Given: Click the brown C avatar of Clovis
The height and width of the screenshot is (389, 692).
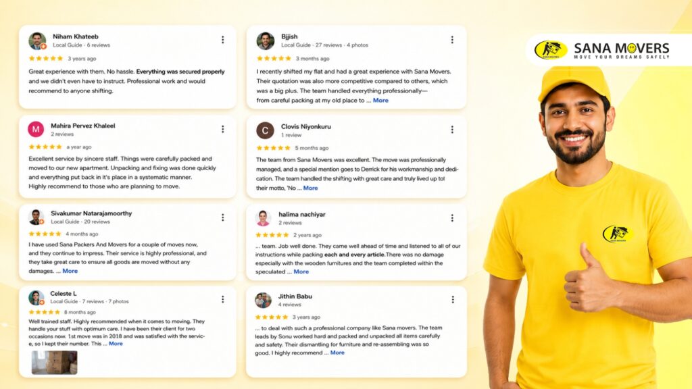Looking at the screenshot, I should [x=265, y=130].
